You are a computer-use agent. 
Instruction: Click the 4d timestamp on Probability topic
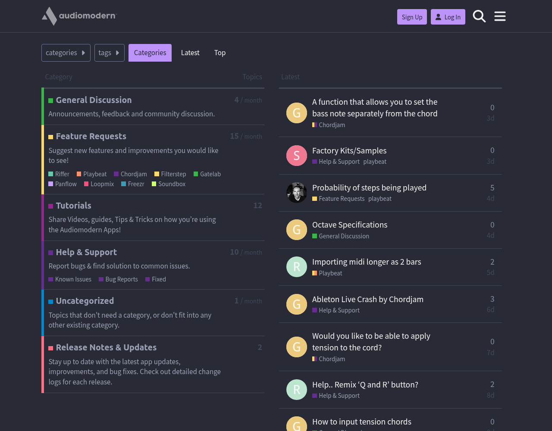pyautogui.click(x=490, y=198)
